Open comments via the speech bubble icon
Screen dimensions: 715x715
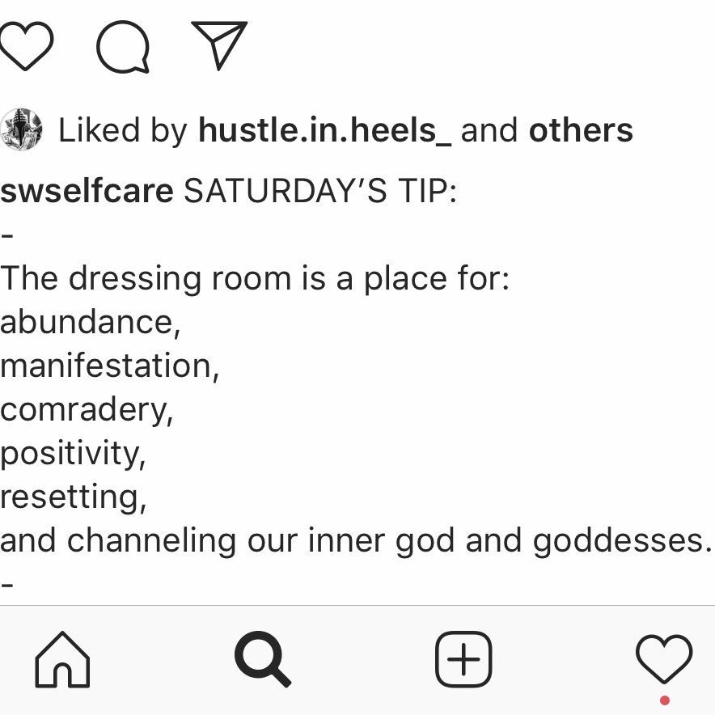point(123,47)
